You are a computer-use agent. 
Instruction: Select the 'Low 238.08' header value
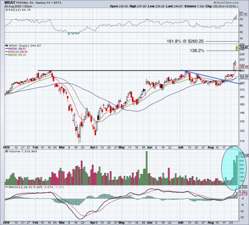[x=156, y=6]
